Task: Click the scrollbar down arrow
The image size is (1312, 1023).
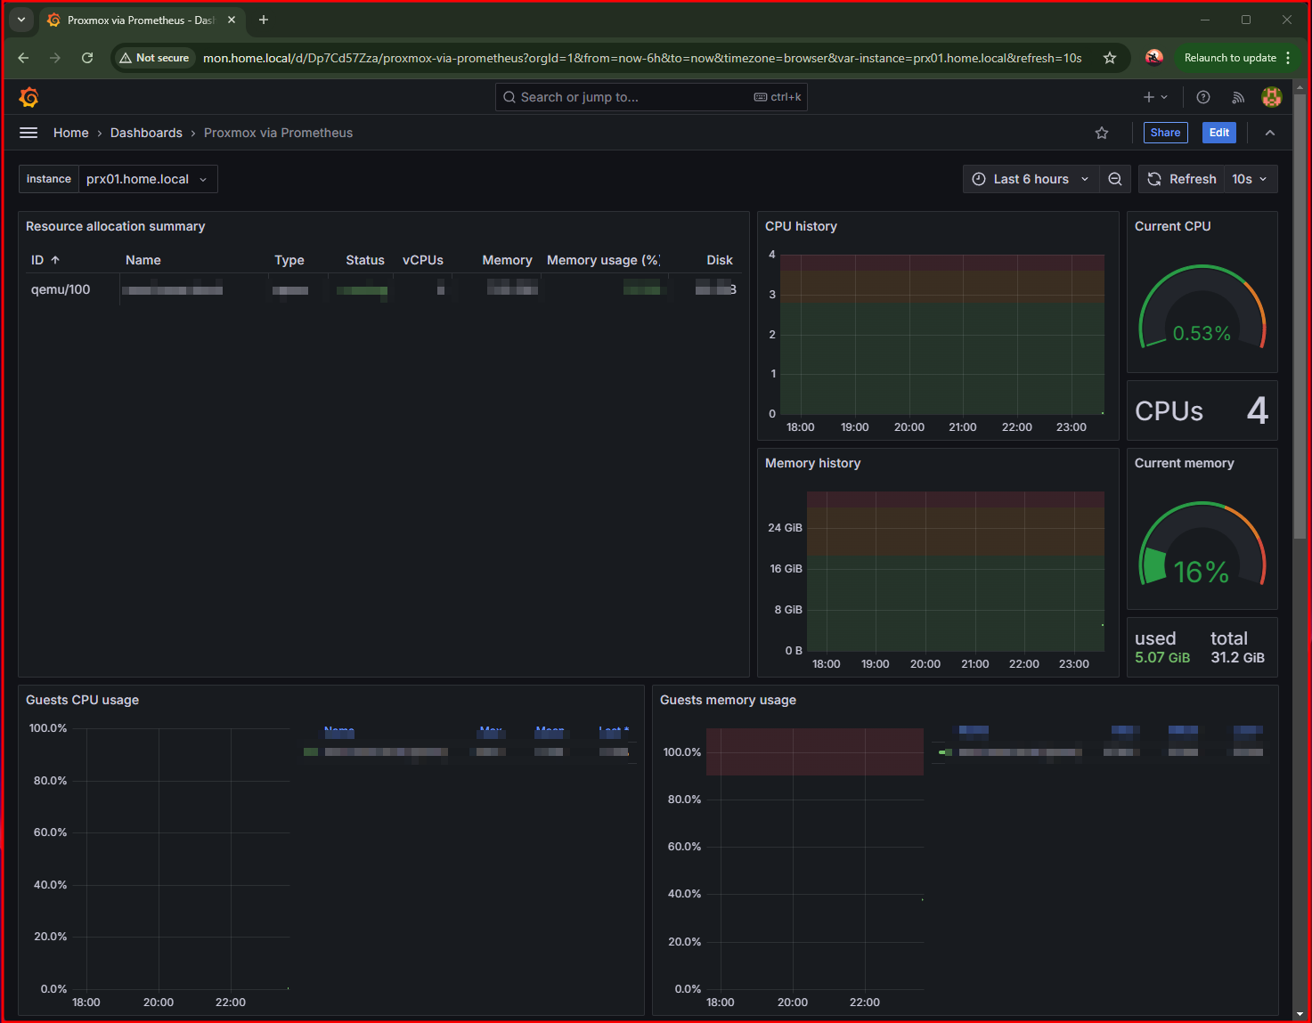Action: [x=1300, y=1013]
